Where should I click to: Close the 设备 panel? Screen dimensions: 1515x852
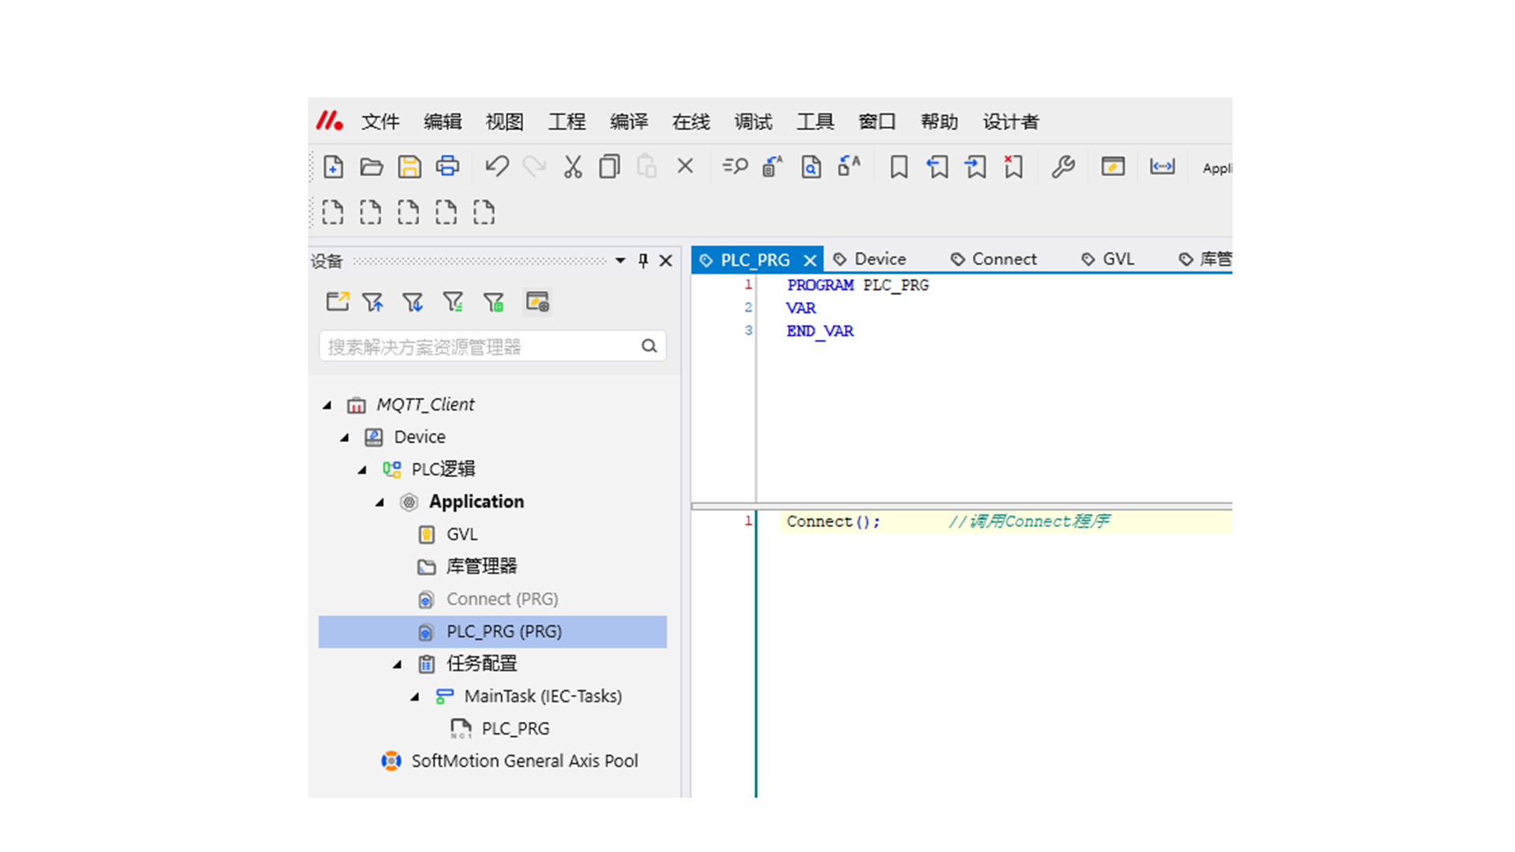[x=666, y=260]
